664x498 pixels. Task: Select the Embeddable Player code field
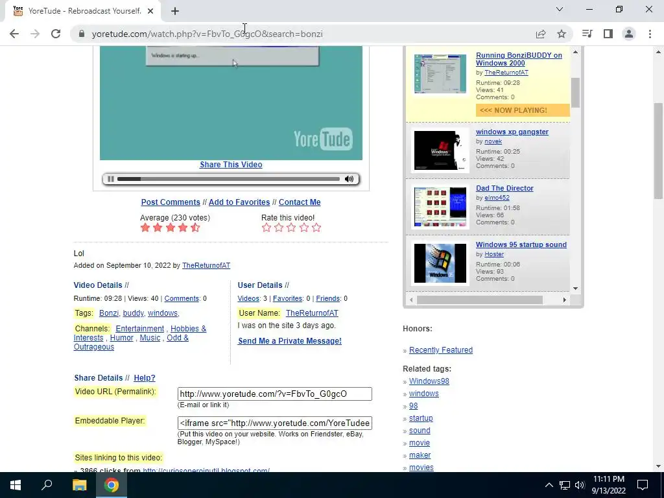pos(275,423)
